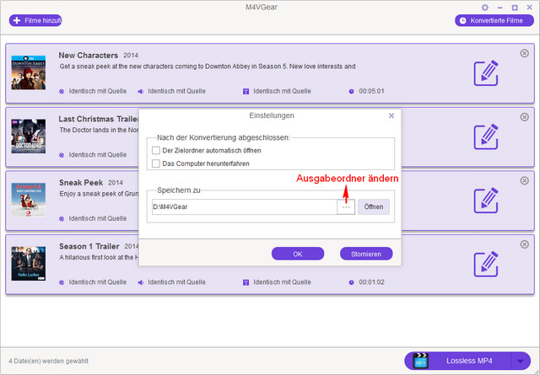This screenshot has height=375, width=540.
Task: Click the subtitle icon in New Characters row
Action: tap(246, 92)
